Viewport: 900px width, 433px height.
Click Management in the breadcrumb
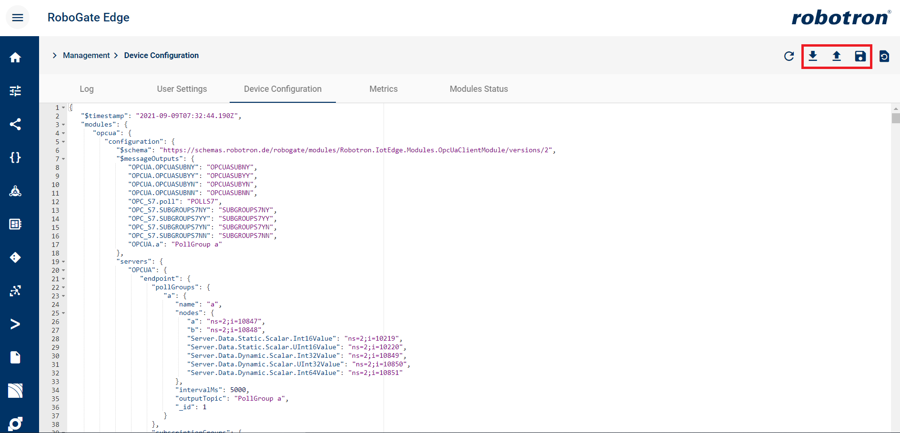point(86,56)
